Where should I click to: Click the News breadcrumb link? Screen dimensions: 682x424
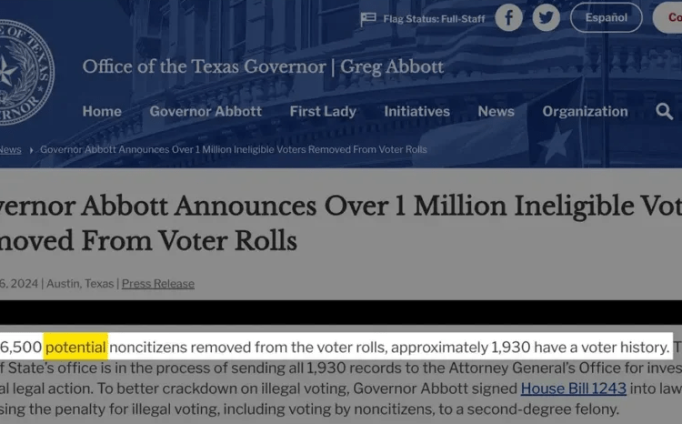[x=10, y=150]
